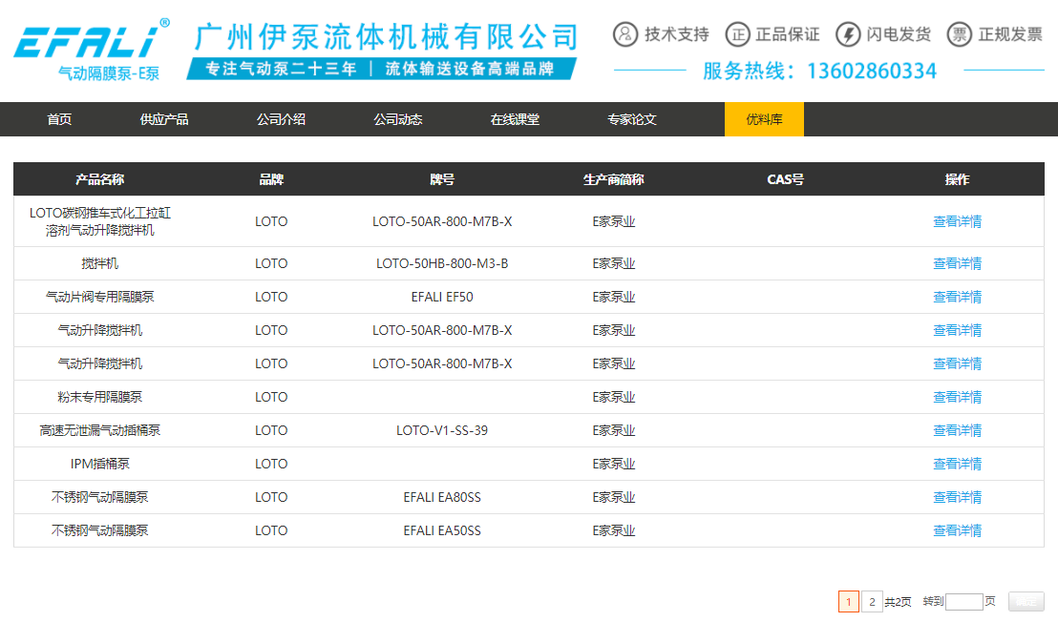The height and width of the screenshot is (622, 1058).
Task: Go to page 2 of the list
Action: point(872,601)
